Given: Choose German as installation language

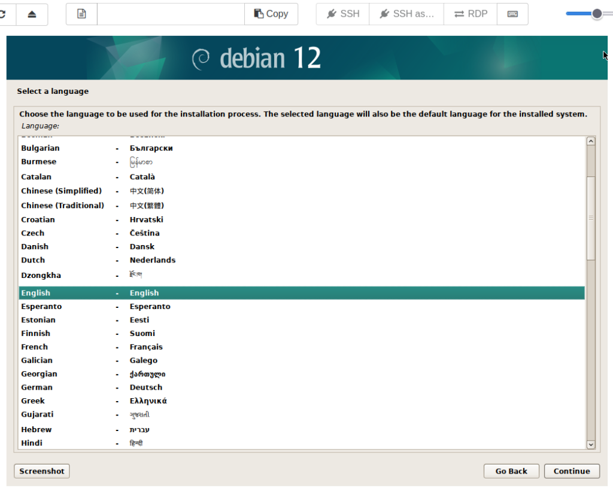Looking at the screenshot, I should click(x=37, y=387).
